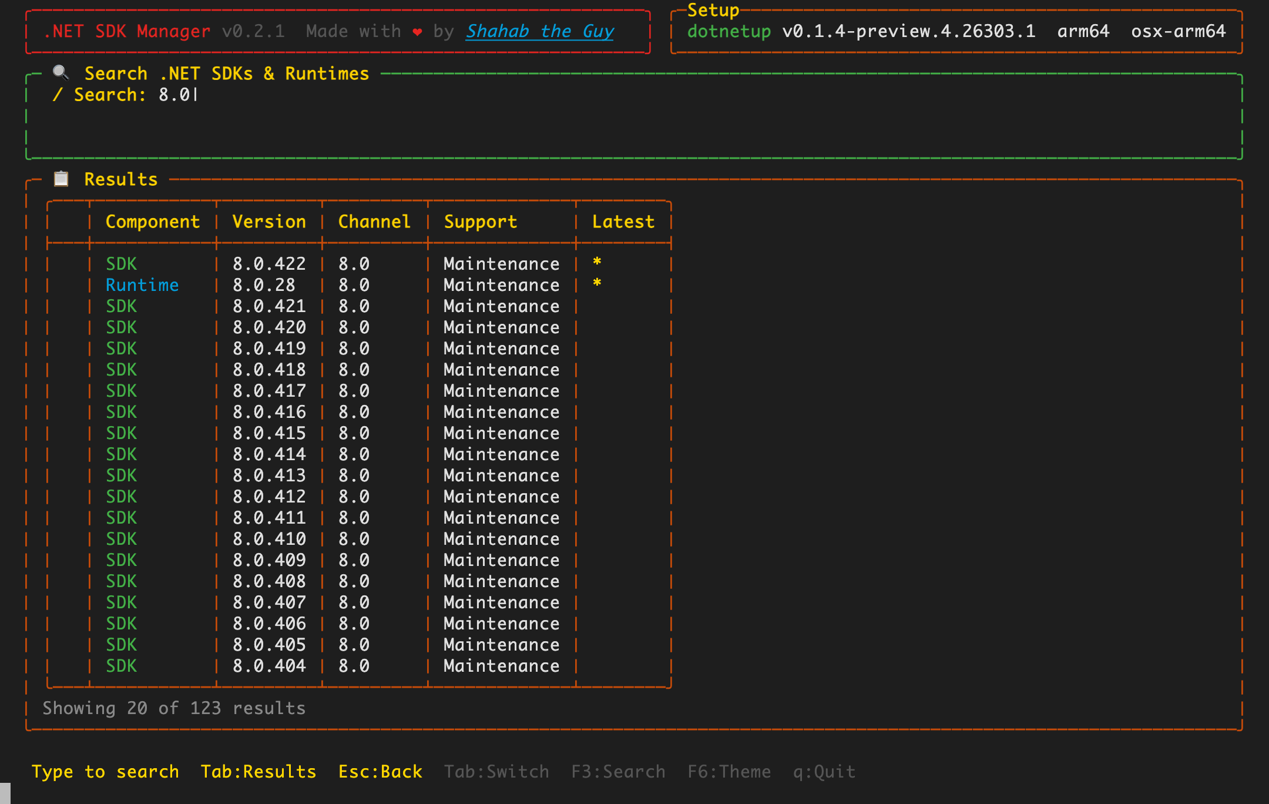Viewport: 1269px width, 804px height.
Task: Click the F6:Theme shortcut hint
Action: (729, 771)
